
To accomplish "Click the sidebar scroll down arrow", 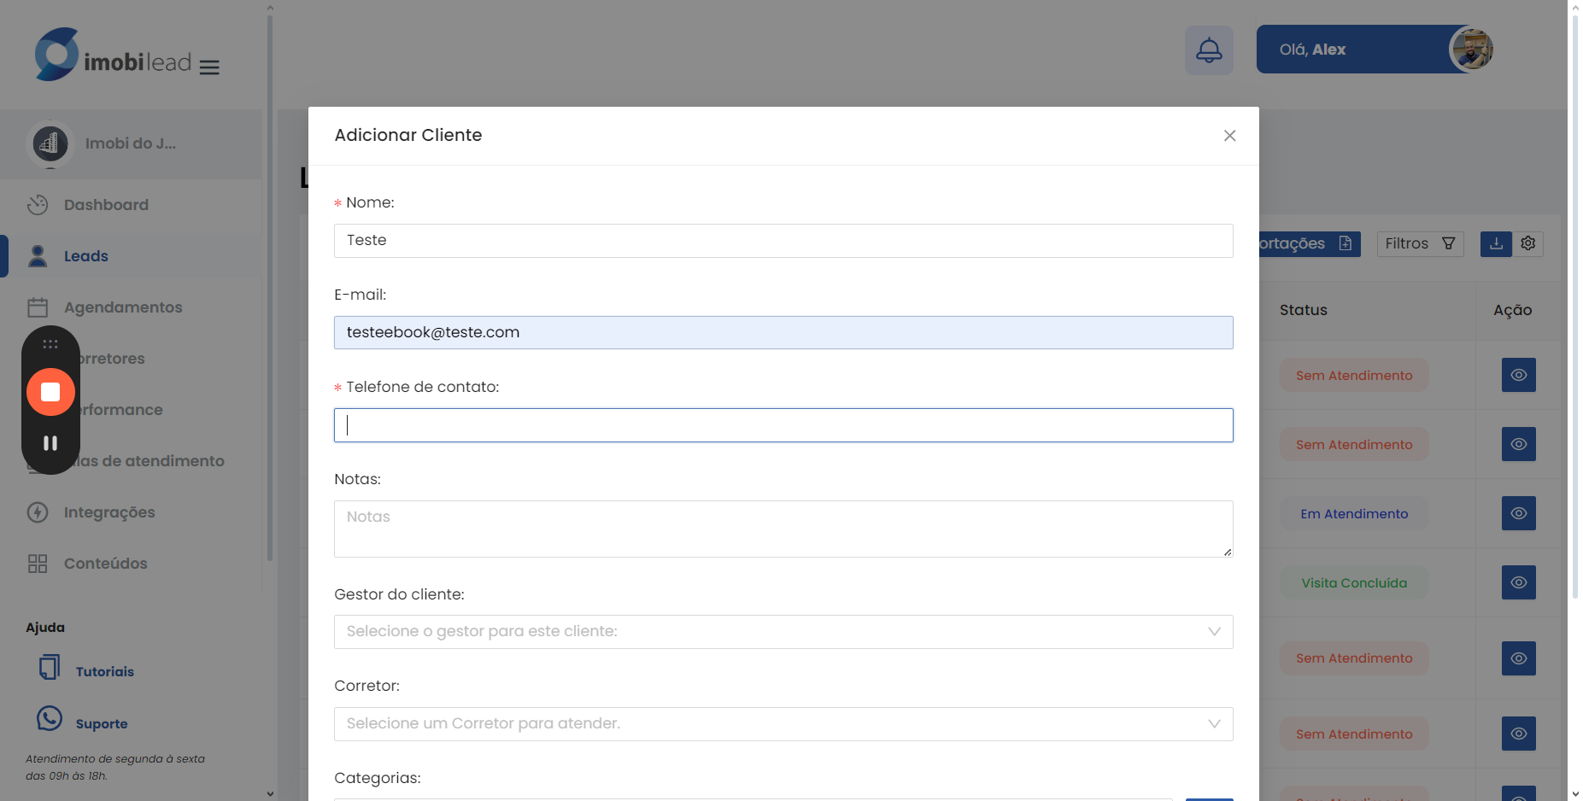I will pyautogui.click(x=270, y=793).
